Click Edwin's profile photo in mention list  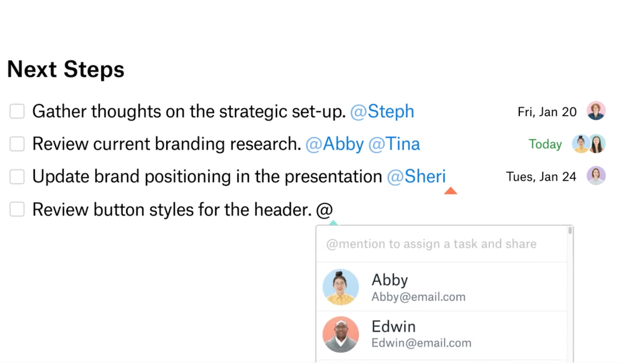pyautogui.click(x=341, y=334)
